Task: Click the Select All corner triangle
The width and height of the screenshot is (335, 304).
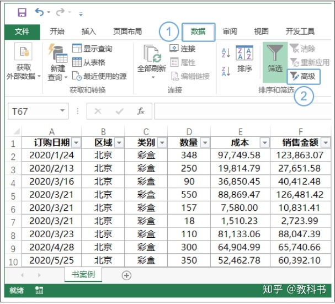Action: pos(17,131)
